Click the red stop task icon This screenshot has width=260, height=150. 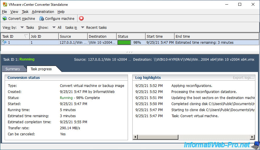(81, 18)
